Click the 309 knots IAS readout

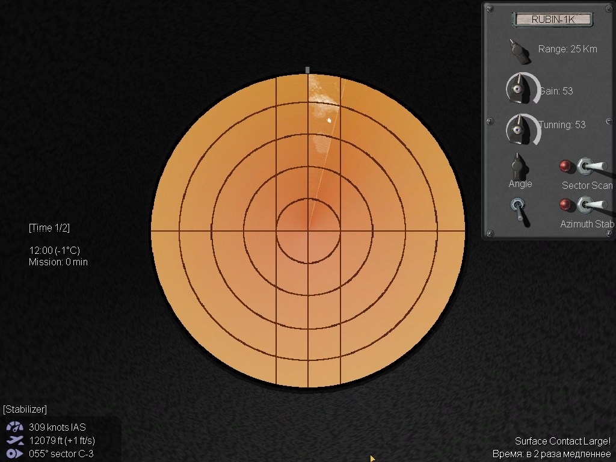(x=57, y=427)
